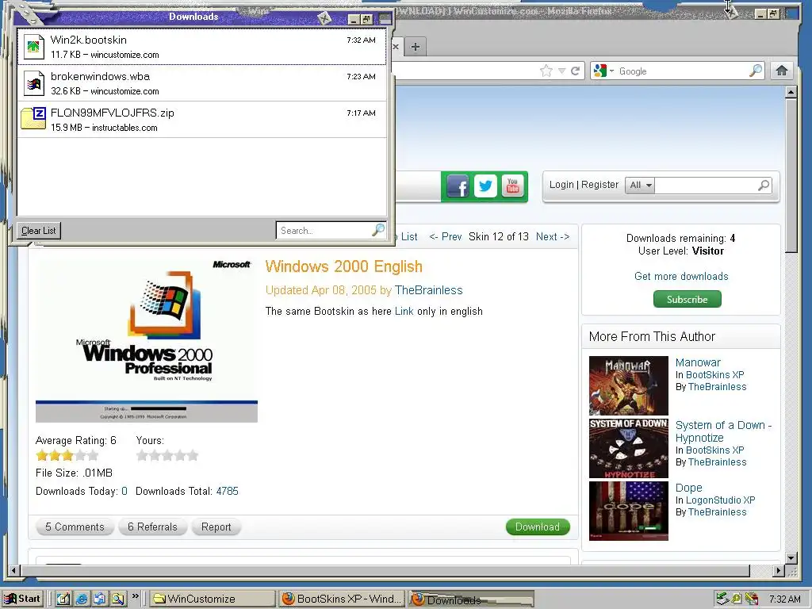
Task: Bookmark this page with the star icon
Action: (546, 71)
